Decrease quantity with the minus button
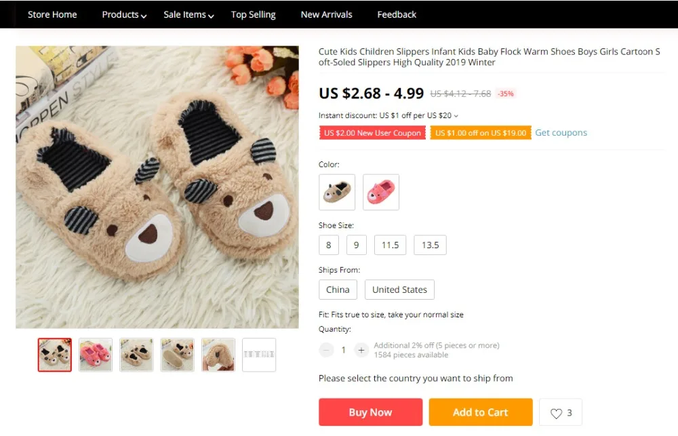 327,350
